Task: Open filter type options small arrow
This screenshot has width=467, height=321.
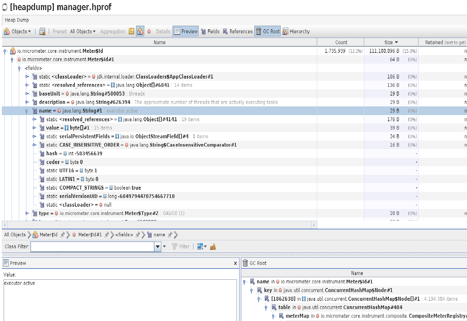Action: 165,247
